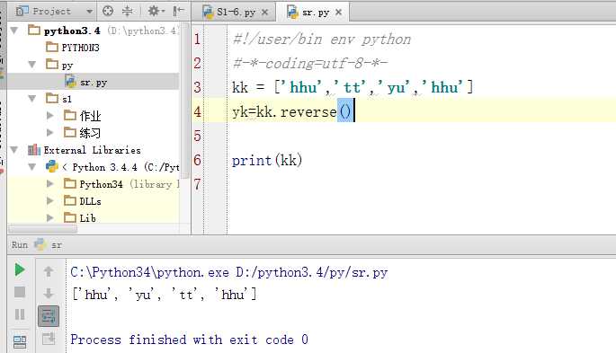
Task: Click the Project tree vertical scrollbar
Action: coord(185,100)
